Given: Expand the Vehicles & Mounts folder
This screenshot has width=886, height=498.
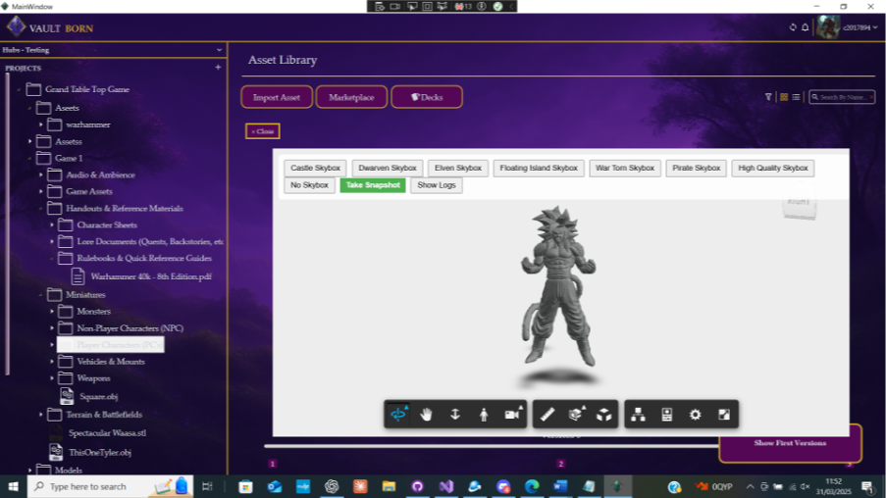Looking at the screenshot, I should click(52, 362).
